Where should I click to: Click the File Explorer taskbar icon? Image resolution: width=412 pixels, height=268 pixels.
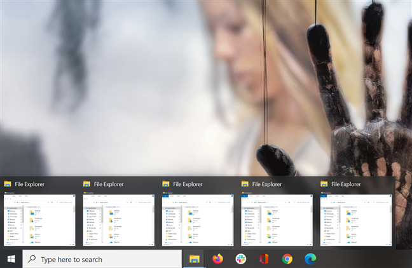coord(195,259)
